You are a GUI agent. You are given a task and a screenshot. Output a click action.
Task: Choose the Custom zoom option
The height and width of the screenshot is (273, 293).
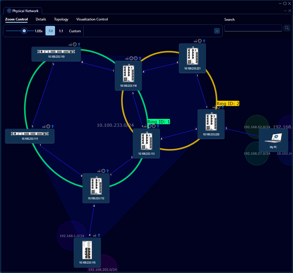75,31
